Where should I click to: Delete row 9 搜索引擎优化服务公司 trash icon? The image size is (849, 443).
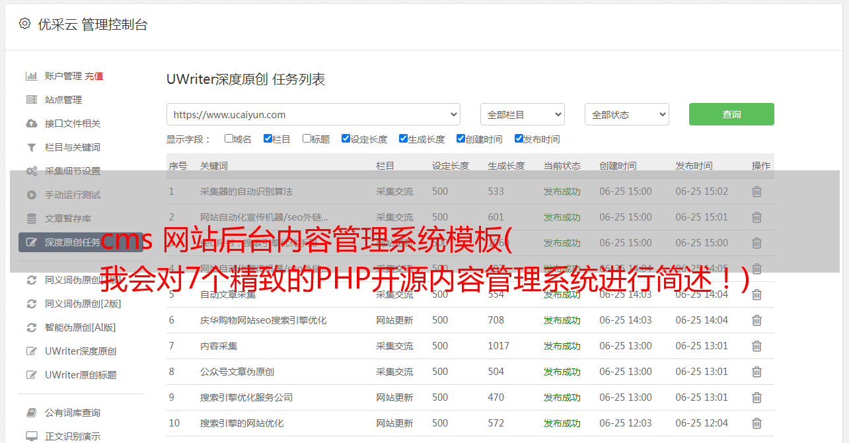pos(757,397)
